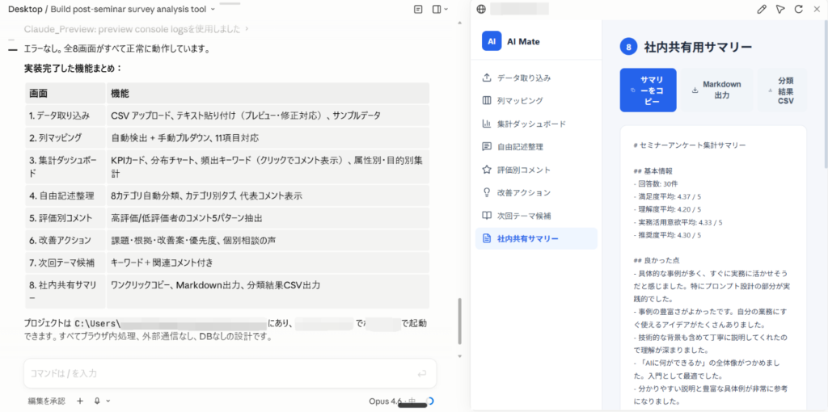
Task: Click the ## 良かった点 heading line
Action: 656,261
